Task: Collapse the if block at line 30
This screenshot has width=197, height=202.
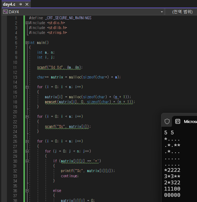Action: tap(27, 161)
